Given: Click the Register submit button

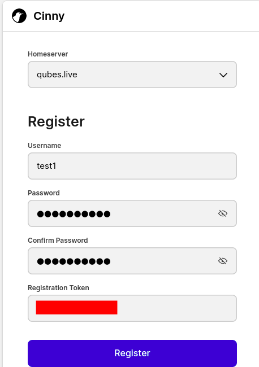Looking at the screenshot, I should tap(132, 353).
